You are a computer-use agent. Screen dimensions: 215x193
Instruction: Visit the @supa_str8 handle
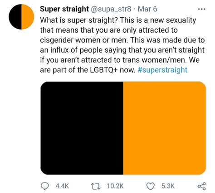[111, 9]
